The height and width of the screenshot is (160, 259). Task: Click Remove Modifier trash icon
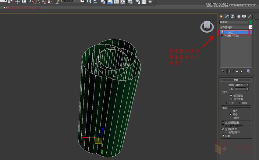point(242,71)
